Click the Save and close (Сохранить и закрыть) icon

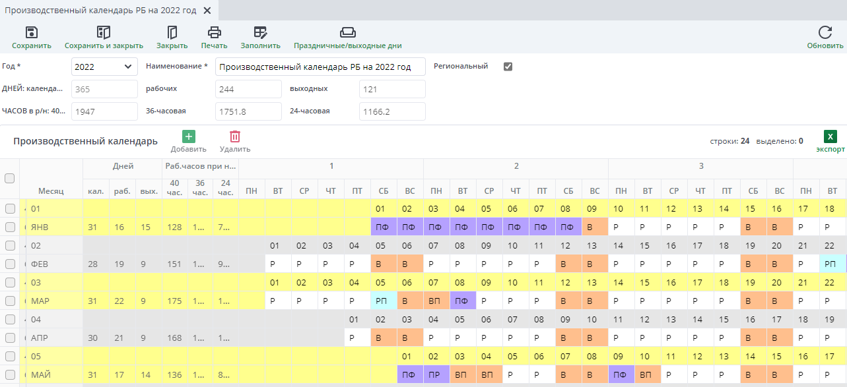104,32
